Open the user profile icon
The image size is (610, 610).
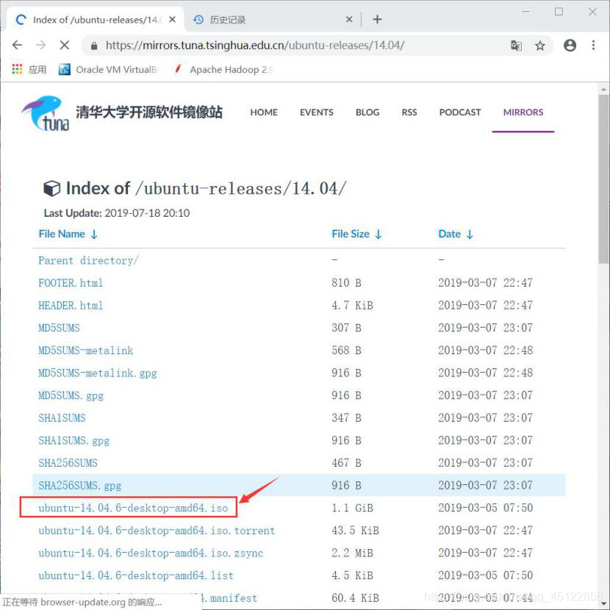570,46
